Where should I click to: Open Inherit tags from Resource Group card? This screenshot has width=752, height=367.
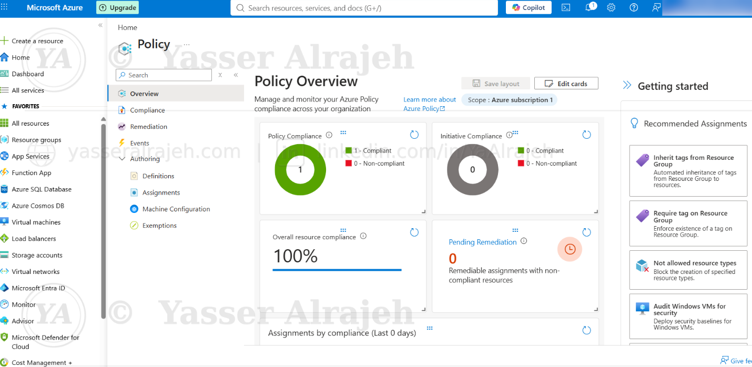pyautogui.click(x=688, y=171)
